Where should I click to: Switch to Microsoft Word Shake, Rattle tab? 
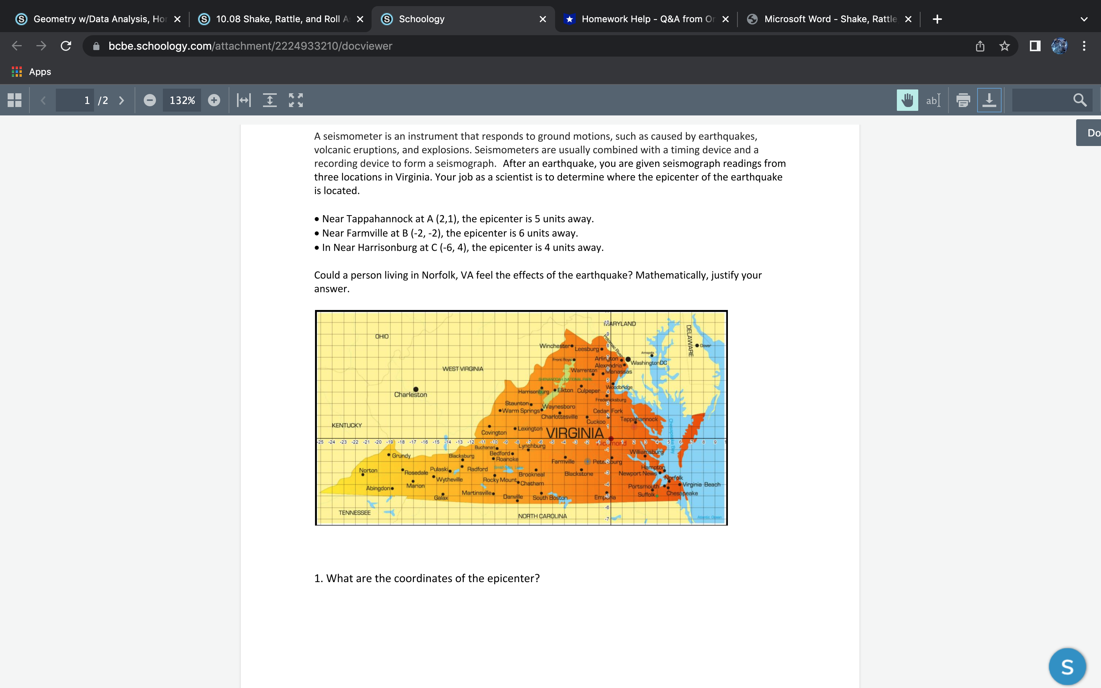pos(829,19)
